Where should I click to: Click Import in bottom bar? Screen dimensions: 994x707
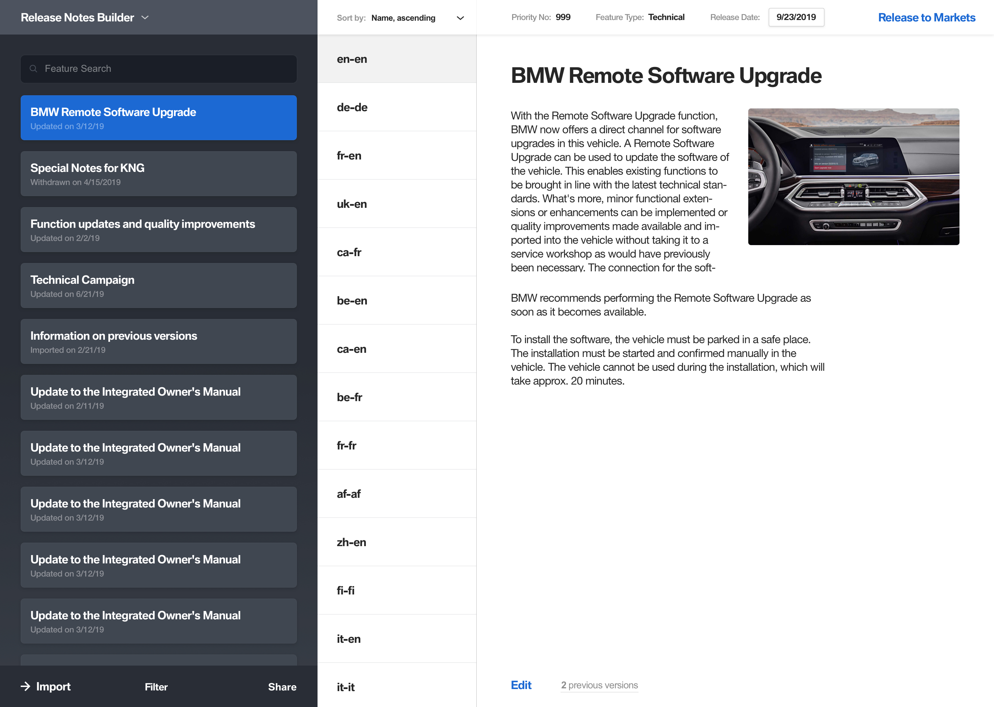click(53, 687)
